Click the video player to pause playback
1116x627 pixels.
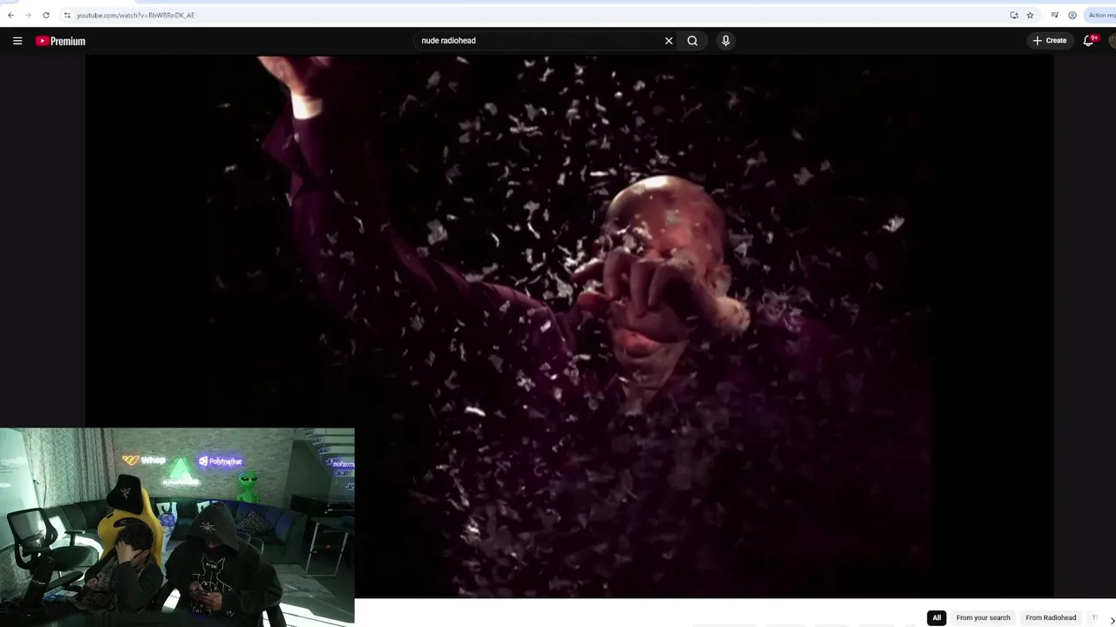(x=569, y=327)
